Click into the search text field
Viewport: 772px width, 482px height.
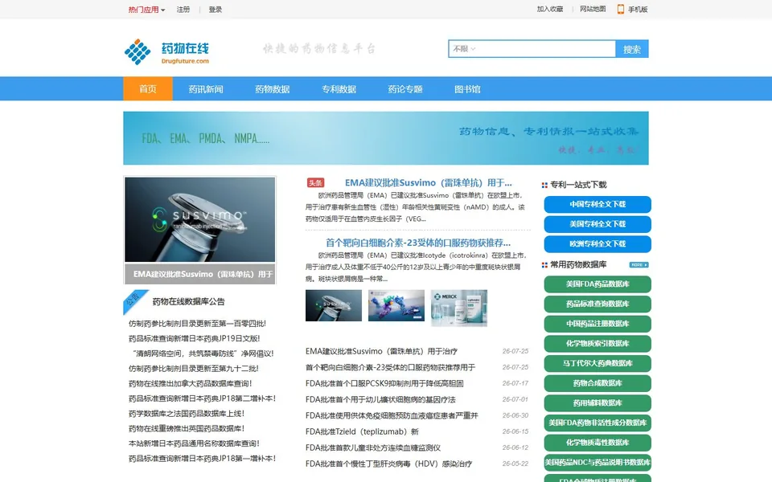pos(545,49)
